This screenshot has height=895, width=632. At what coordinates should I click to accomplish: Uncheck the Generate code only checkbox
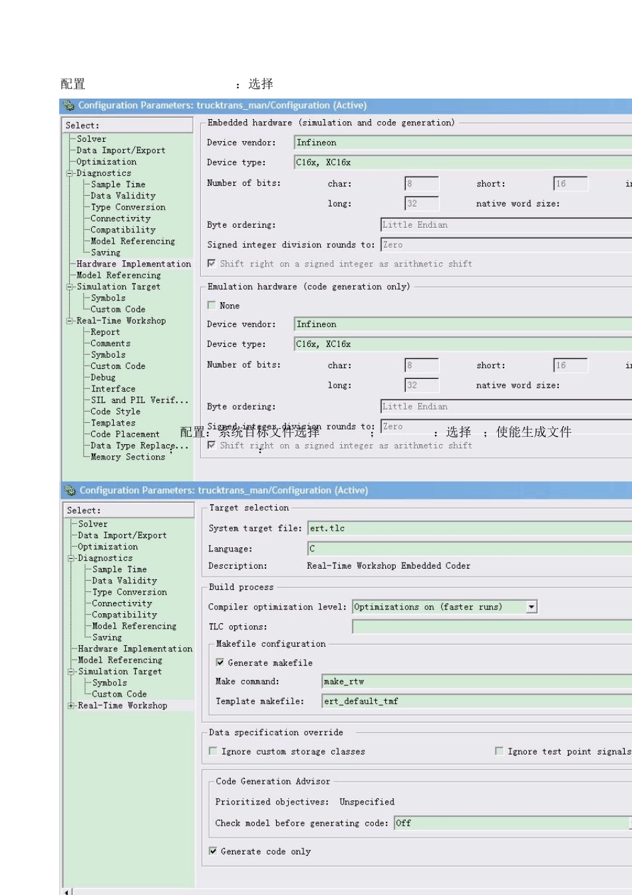(x=213, y=851)
